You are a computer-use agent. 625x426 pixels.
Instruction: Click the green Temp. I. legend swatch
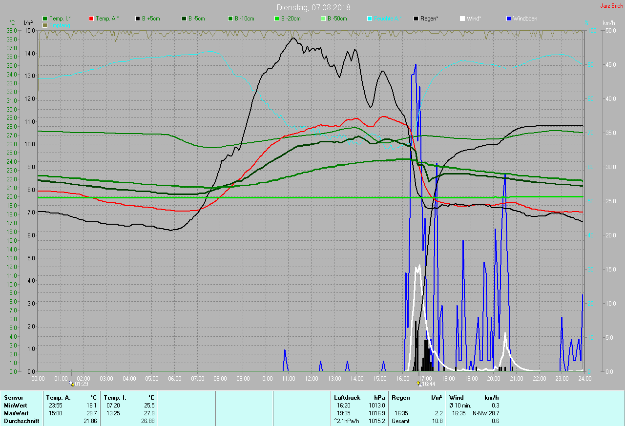45,19
